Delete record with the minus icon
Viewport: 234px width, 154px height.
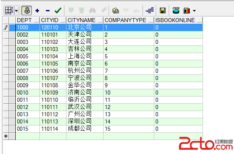[x=48, y=10]
